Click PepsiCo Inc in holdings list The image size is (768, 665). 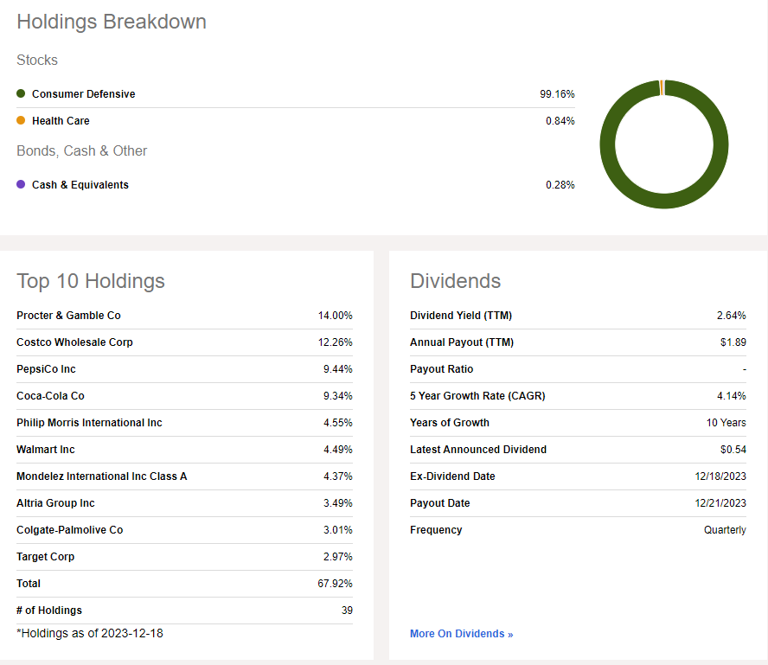[x=46, y=369]
